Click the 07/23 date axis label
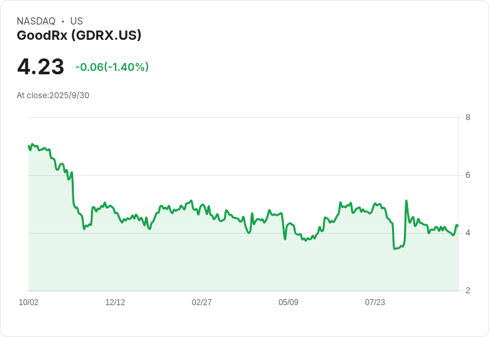The image size is (489, 337). pos(375,303)
